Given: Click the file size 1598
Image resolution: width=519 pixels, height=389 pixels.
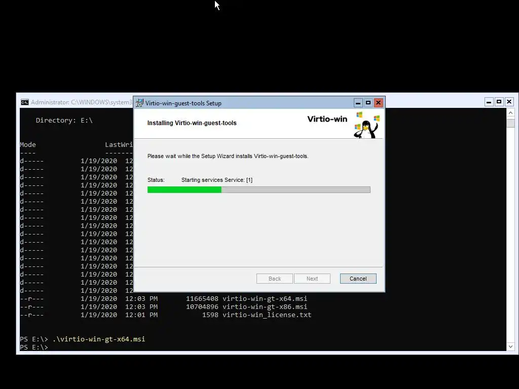Looking at the screenshot, I should pyautogui.click(x=210, y=315).
